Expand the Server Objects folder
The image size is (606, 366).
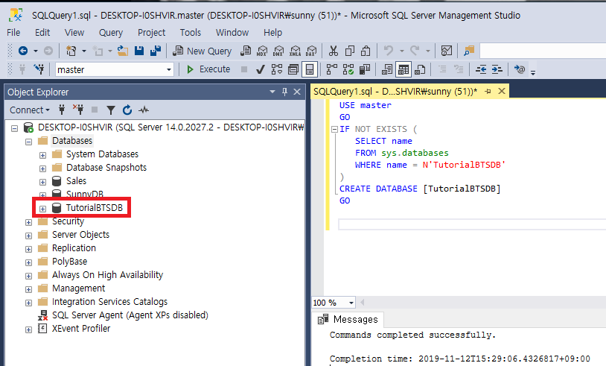28,236
